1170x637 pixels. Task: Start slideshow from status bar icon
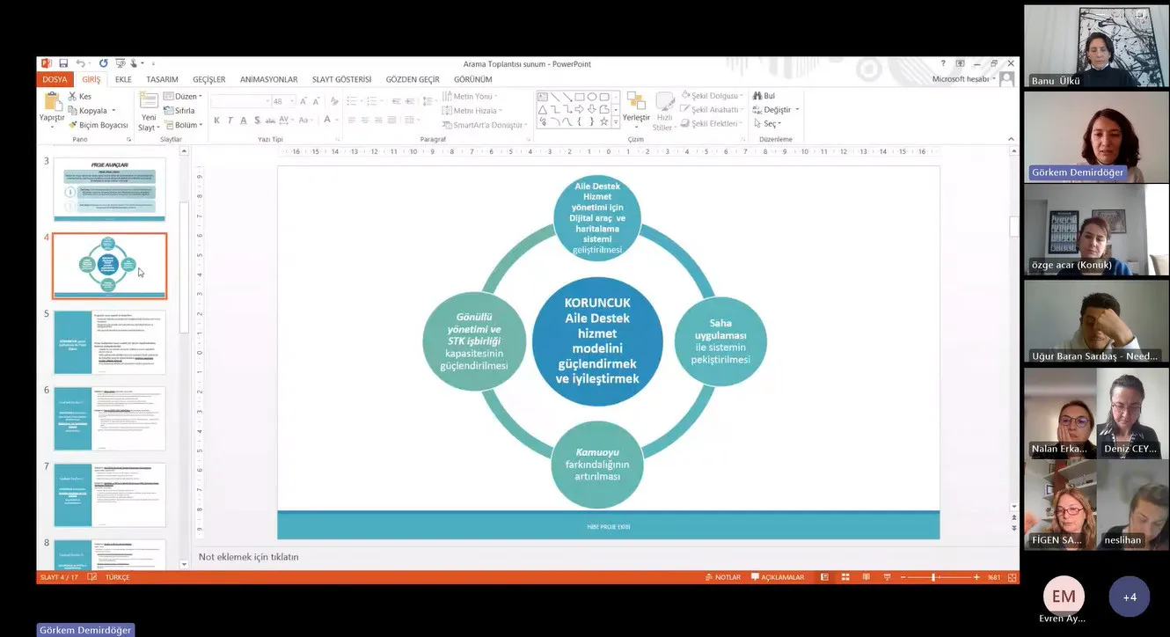pos(887,577)
